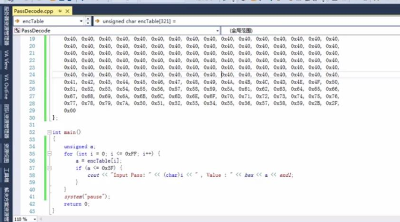Click the "Input Pass: " string literal
Screen dimensions: 400x222
coord(131,175)
